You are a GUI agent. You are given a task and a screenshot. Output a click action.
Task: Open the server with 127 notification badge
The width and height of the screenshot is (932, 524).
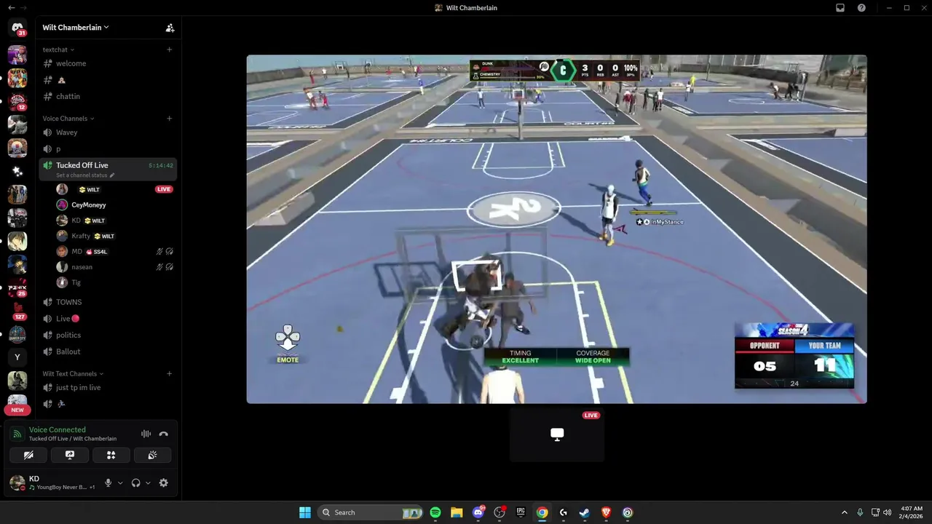(x=17, y=311)
